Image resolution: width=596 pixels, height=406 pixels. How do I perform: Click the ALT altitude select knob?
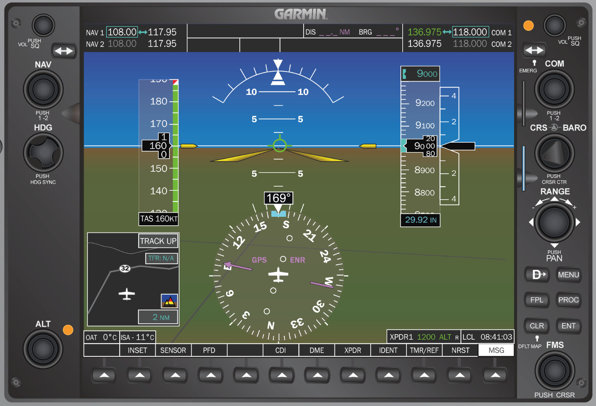pyautogui.click(x=43, y=349)
